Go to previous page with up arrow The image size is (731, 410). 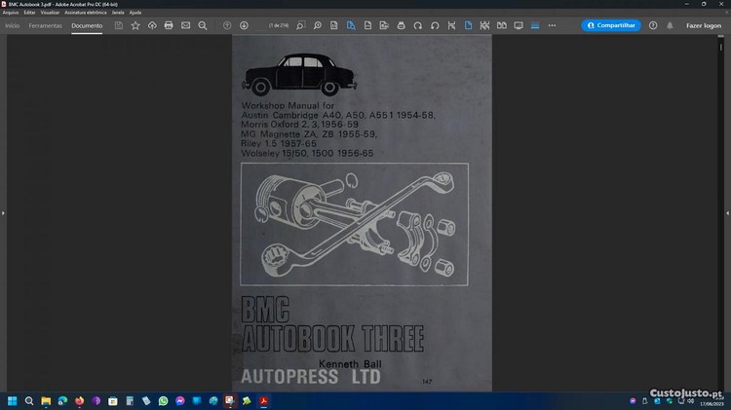[227, 25]
